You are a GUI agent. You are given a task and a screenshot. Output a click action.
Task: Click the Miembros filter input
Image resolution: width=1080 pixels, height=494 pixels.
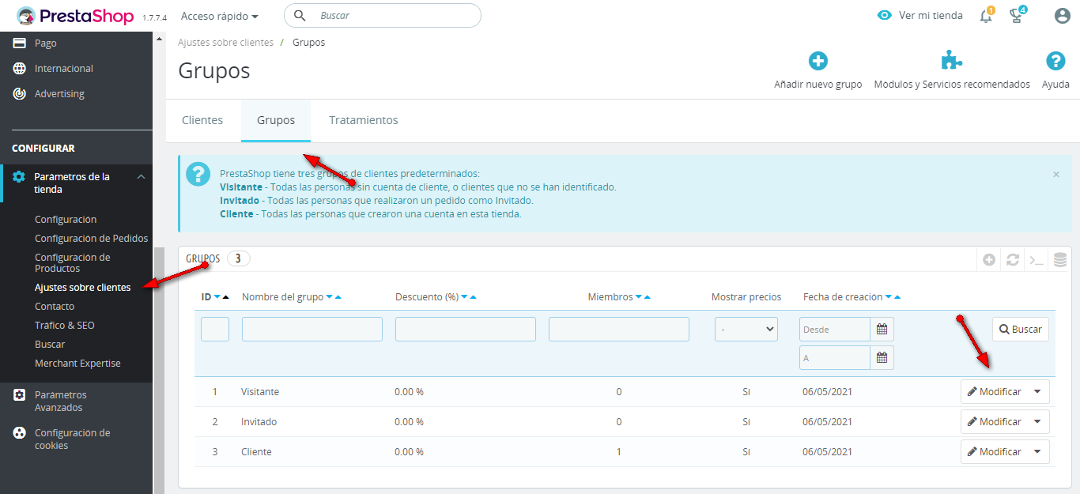pos(619,329)
